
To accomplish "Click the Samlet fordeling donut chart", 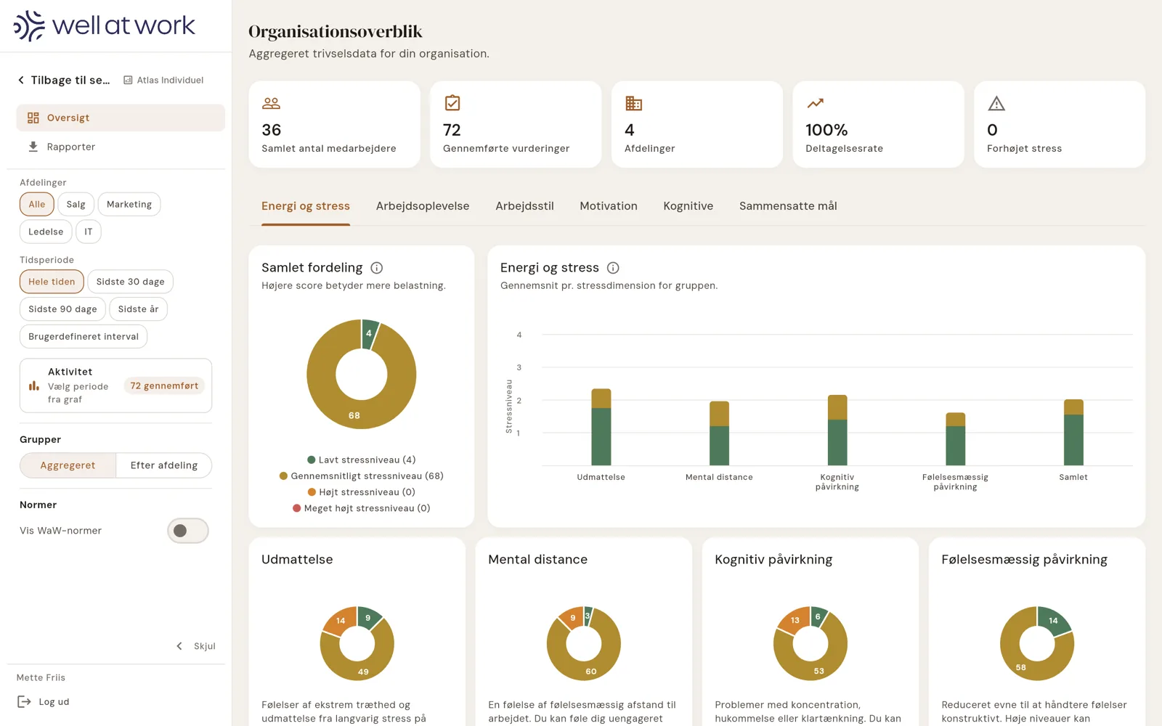I will tap(362, 375).
